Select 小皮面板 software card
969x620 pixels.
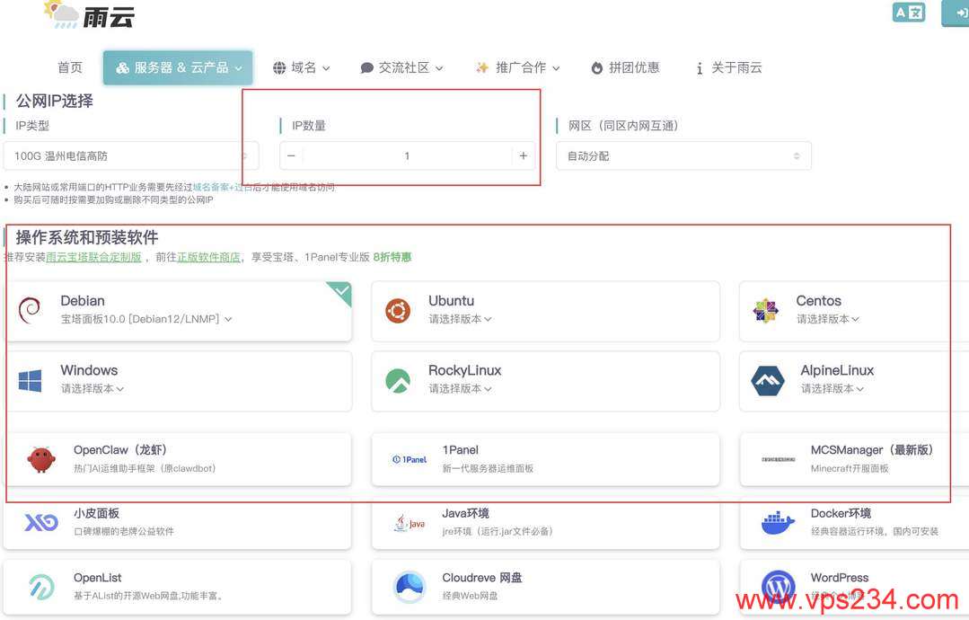(177, 524)
